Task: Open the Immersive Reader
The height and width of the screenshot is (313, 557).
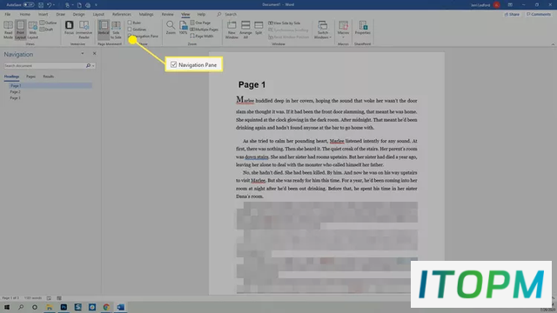Action: pos(84,30)
